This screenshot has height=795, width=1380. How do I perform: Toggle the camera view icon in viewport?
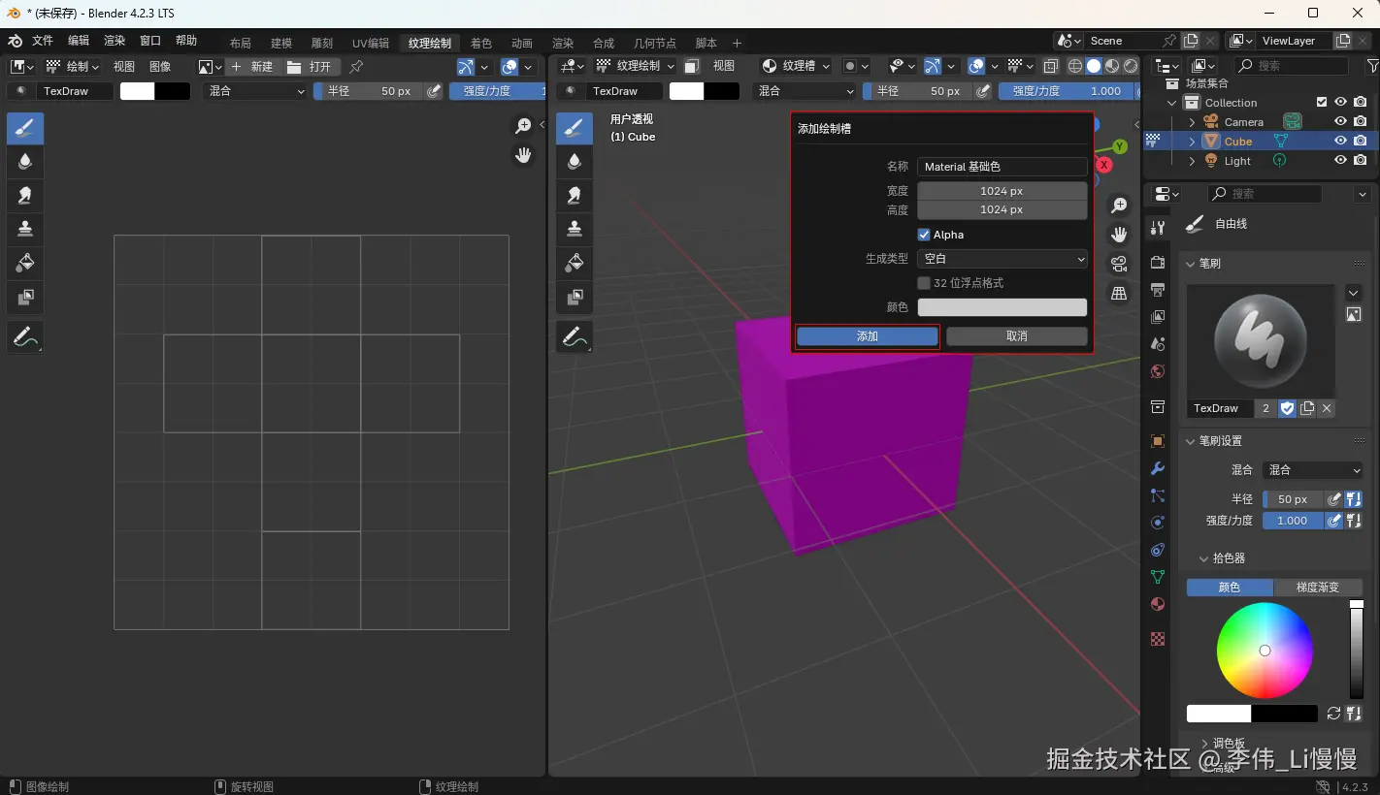pos(1119,264)
